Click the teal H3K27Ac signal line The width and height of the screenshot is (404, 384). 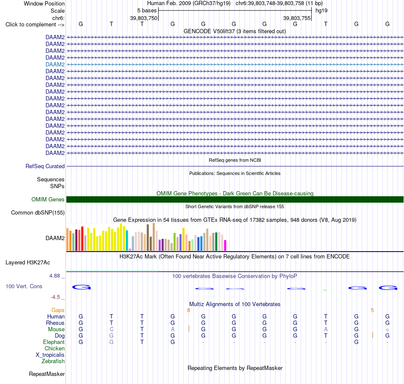coord(112,271)
